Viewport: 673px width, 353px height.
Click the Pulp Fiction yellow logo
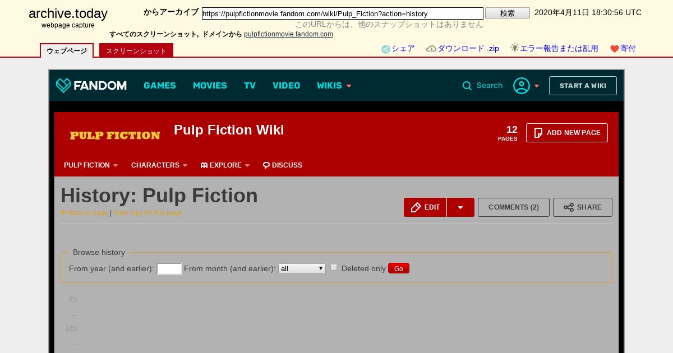click(115, 135)
